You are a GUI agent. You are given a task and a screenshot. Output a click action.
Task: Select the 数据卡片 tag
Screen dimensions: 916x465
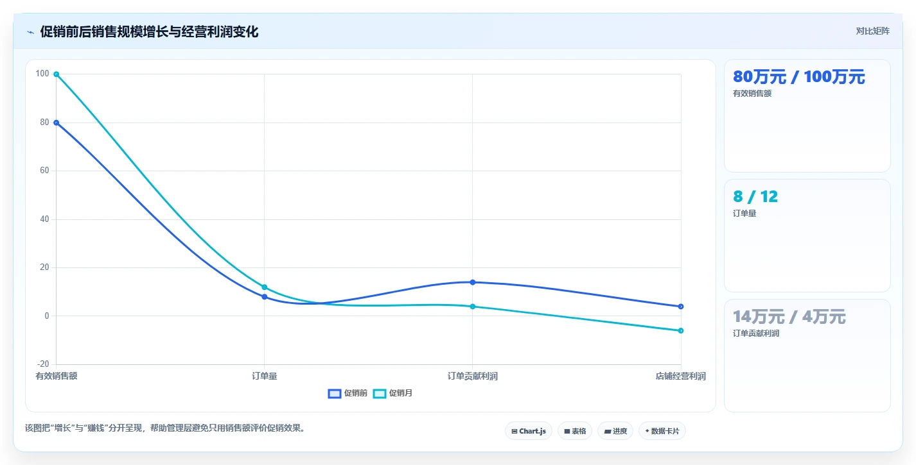click(662, 431)
